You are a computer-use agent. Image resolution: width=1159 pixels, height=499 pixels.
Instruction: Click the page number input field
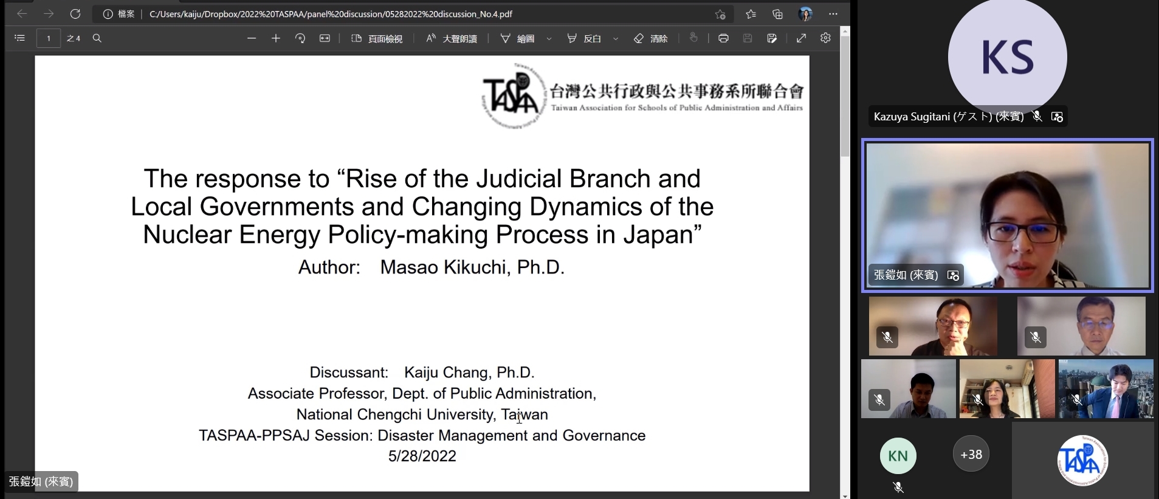(49, 38)
